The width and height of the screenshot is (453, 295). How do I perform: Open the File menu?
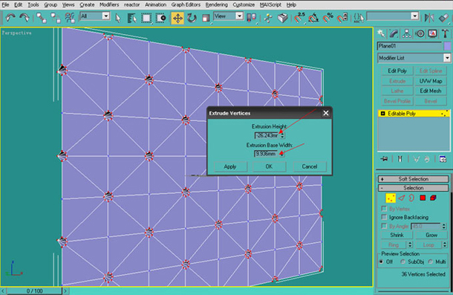[5, 4]
